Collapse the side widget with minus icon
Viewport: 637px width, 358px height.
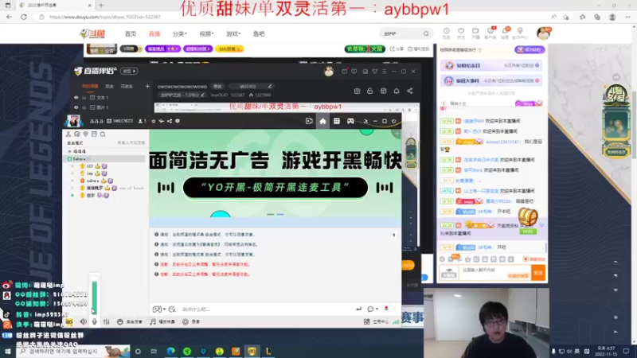(616, 77)
